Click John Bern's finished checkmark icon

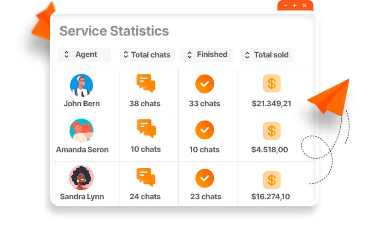(205, 84)
